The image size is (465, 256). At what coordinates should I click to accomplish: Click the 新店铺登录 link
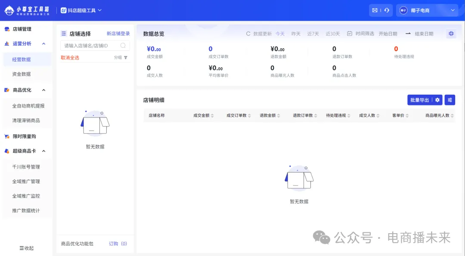pos(118,34)
